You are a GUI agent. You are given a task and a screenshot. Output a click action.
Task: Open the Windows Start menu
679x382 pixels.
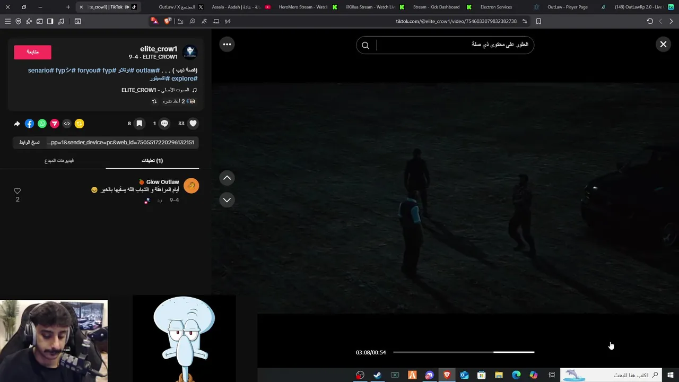(671, 375)
